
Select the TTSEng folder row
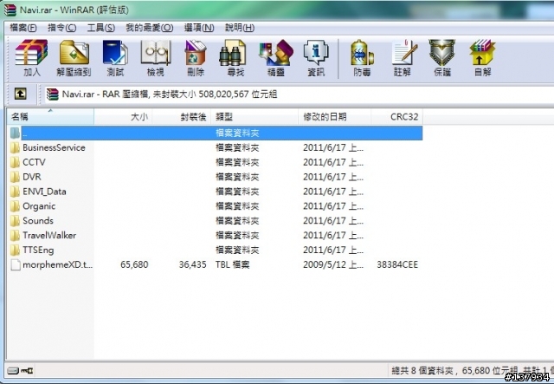215,250
